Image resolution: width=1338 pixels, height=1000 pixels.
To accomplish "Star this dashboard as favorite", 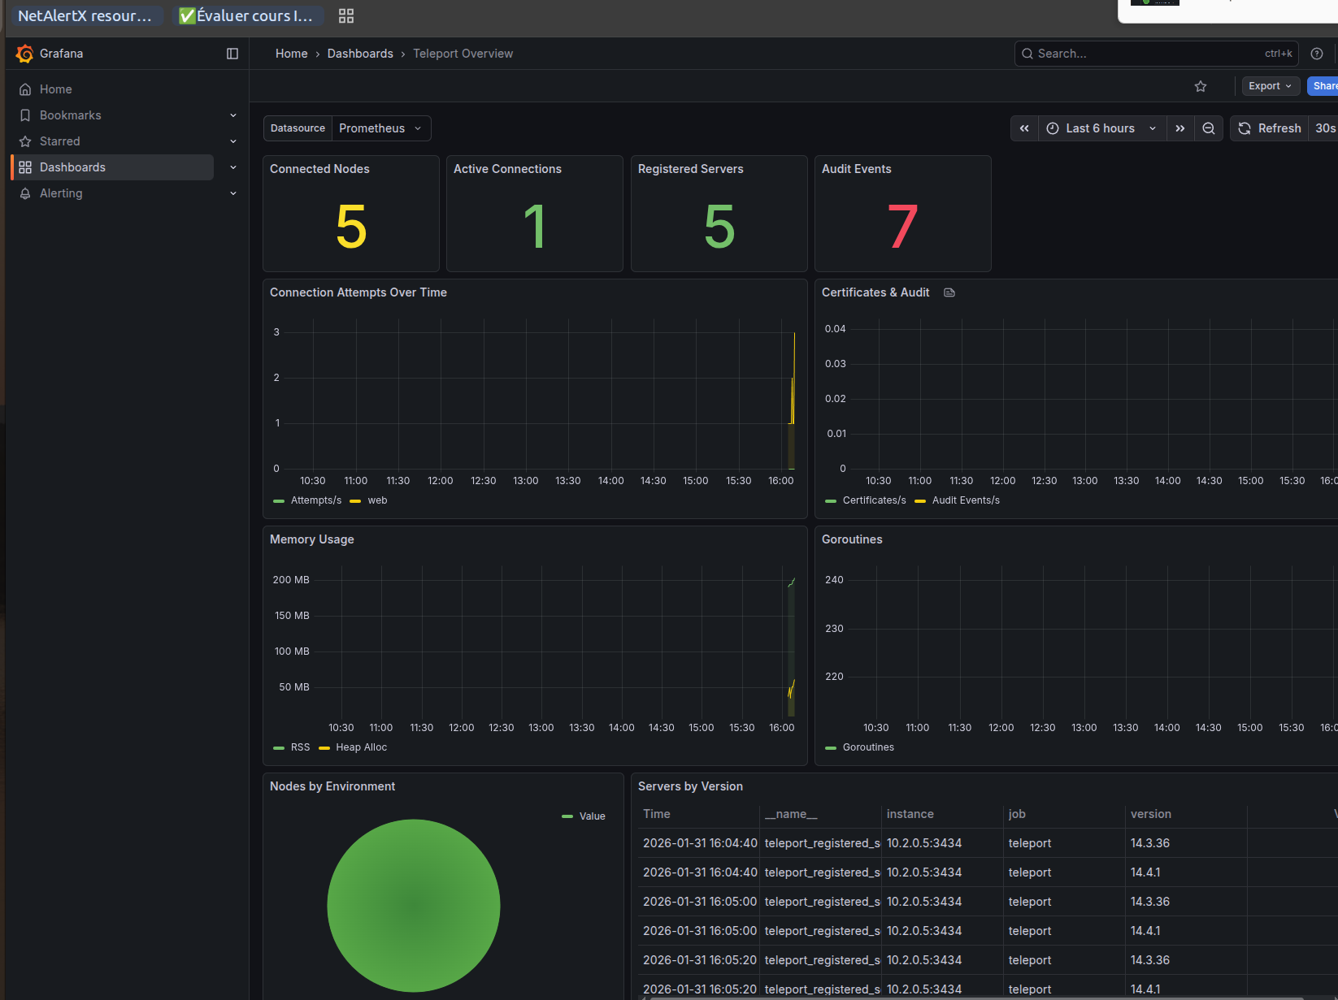I will pos(1201,86).
